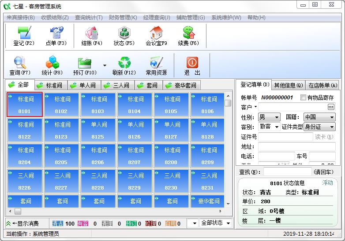Image resolution: width=345 pixels, height=241 pixels.
Task: Open the 帮助(H) menu
Action: tap(256, 17)
